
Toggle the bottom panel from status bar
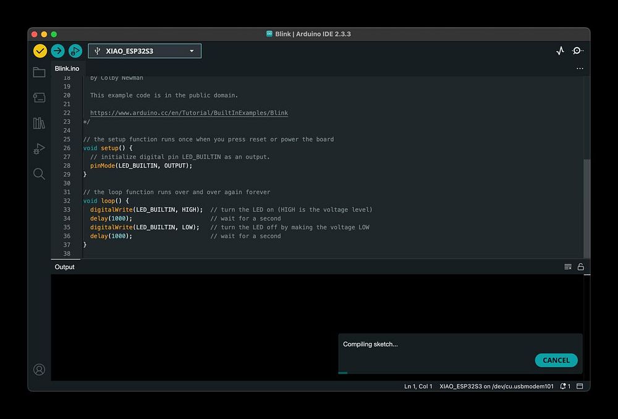tap(580, 386)
